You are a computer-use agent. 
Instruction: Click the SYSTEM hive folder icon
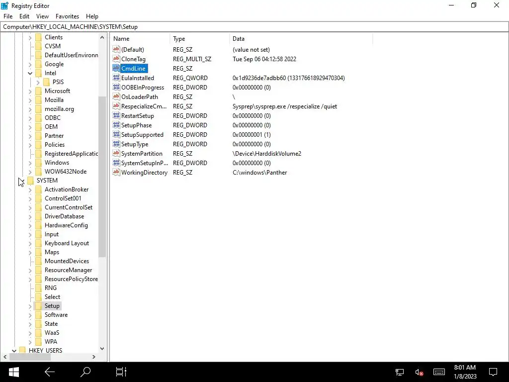coord(30,180)
